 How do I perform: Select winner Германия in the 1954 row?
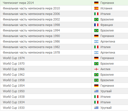(107, 86)
